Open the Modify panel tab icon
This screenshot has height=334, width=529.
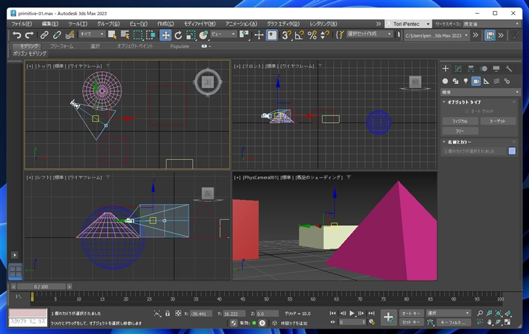click(458, 69)
